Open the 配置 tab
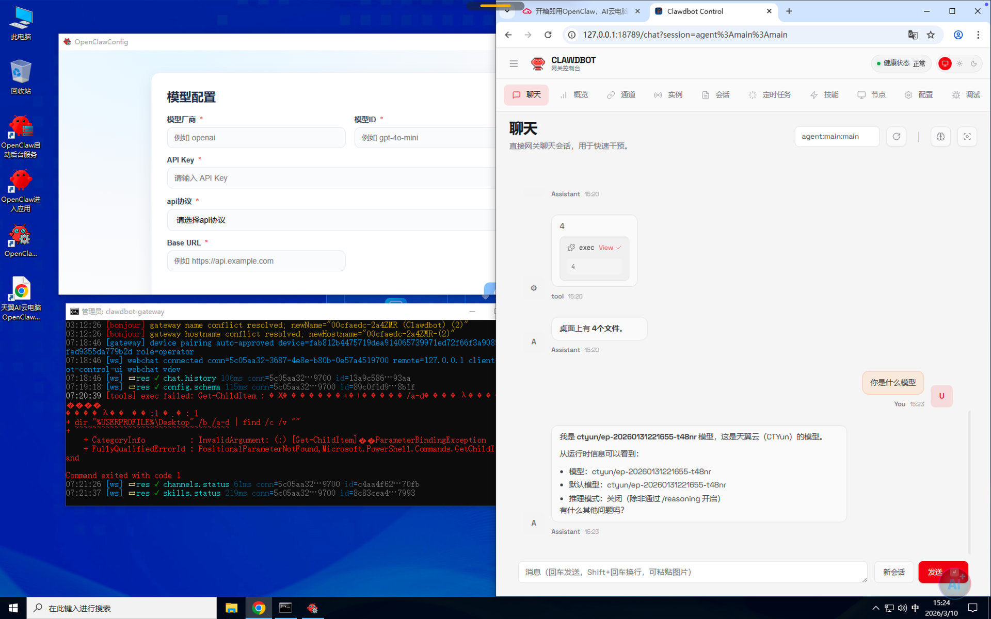 (x=919, y=95)
